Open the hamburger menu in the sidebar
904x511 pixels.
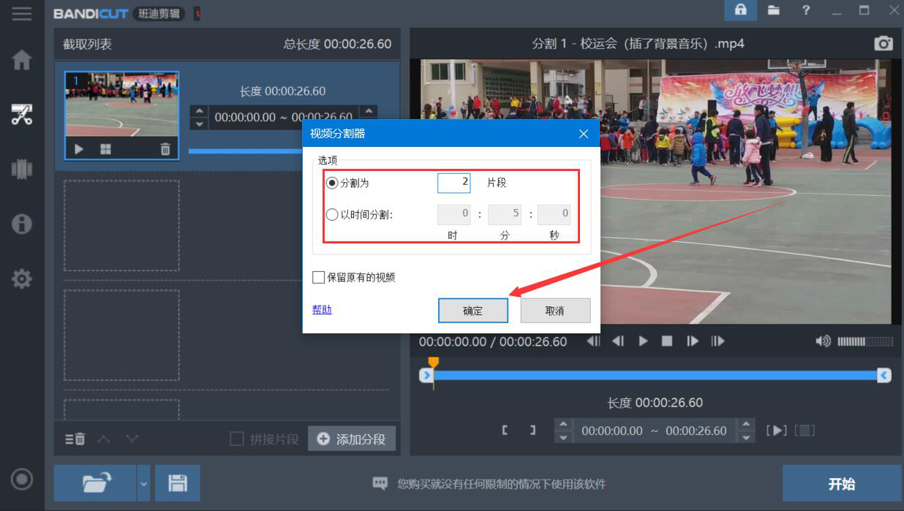click(21, 13)
